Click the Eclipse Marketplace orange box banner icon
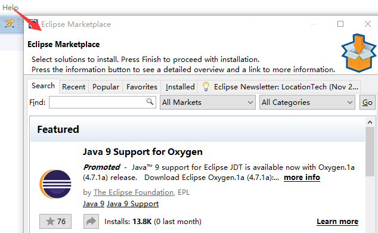Viewport: 378px width, 233px height. click(358, 53)
